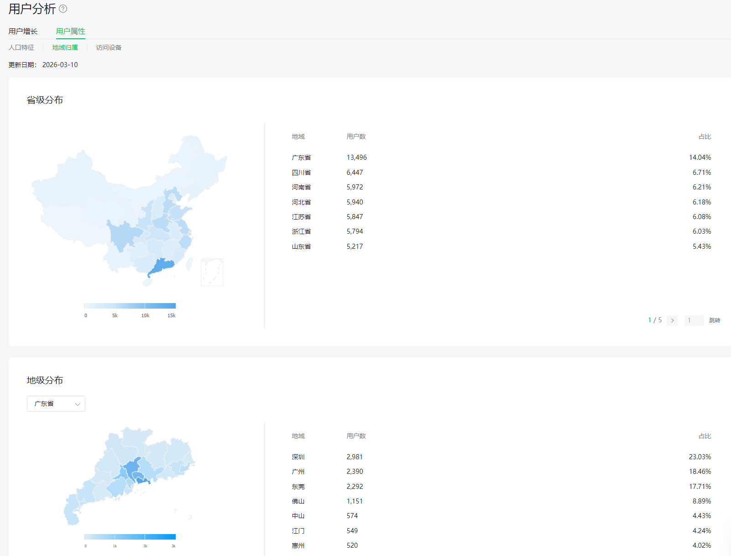The image size is (731, 556).
Task: Click the help icon beside 用户分析
Action: (x=63, y=9)
